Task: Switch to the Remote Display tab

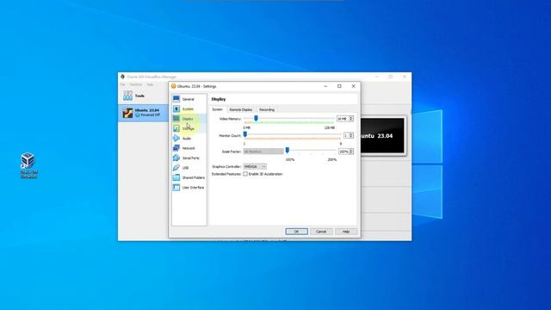Action: click(x=241, y=109)
